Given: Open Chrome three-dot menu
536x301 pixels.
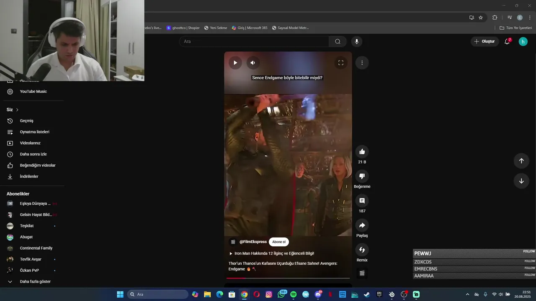Looking at the screenshot, I should pyautogui.click(x=530, y=18).
